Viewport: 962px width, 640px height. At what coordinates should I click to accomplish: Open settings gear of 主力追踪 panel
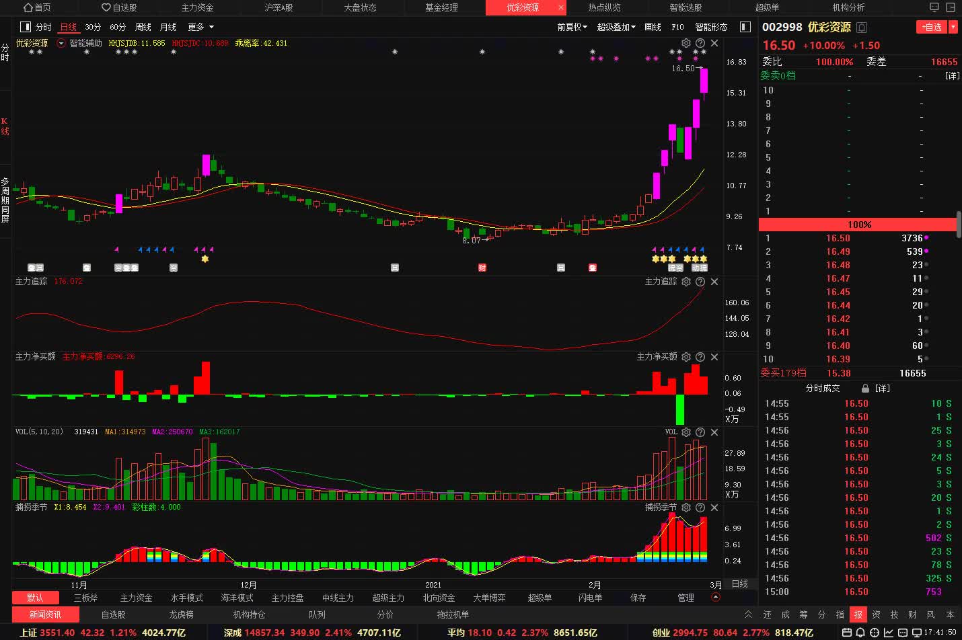tap(686, 282)
